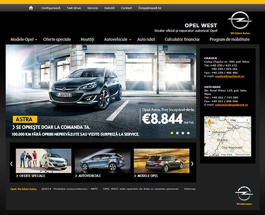The width and height of the screenshot is (265, 215).
Task: Click the satumare@opelwest.ro email link
Action: pyautogui.click(x=231, y=105)
